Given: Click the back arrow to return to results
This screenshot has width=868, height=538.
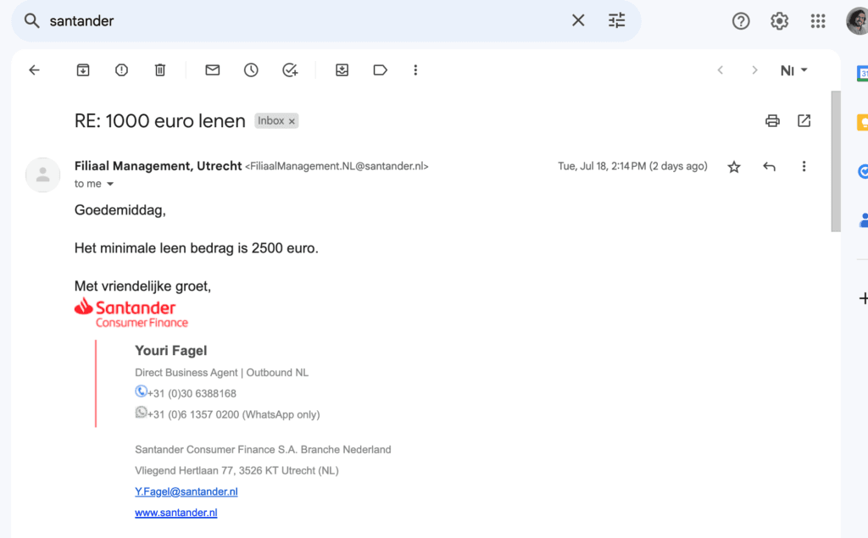Looking at the screenshot, I should 34,70.
